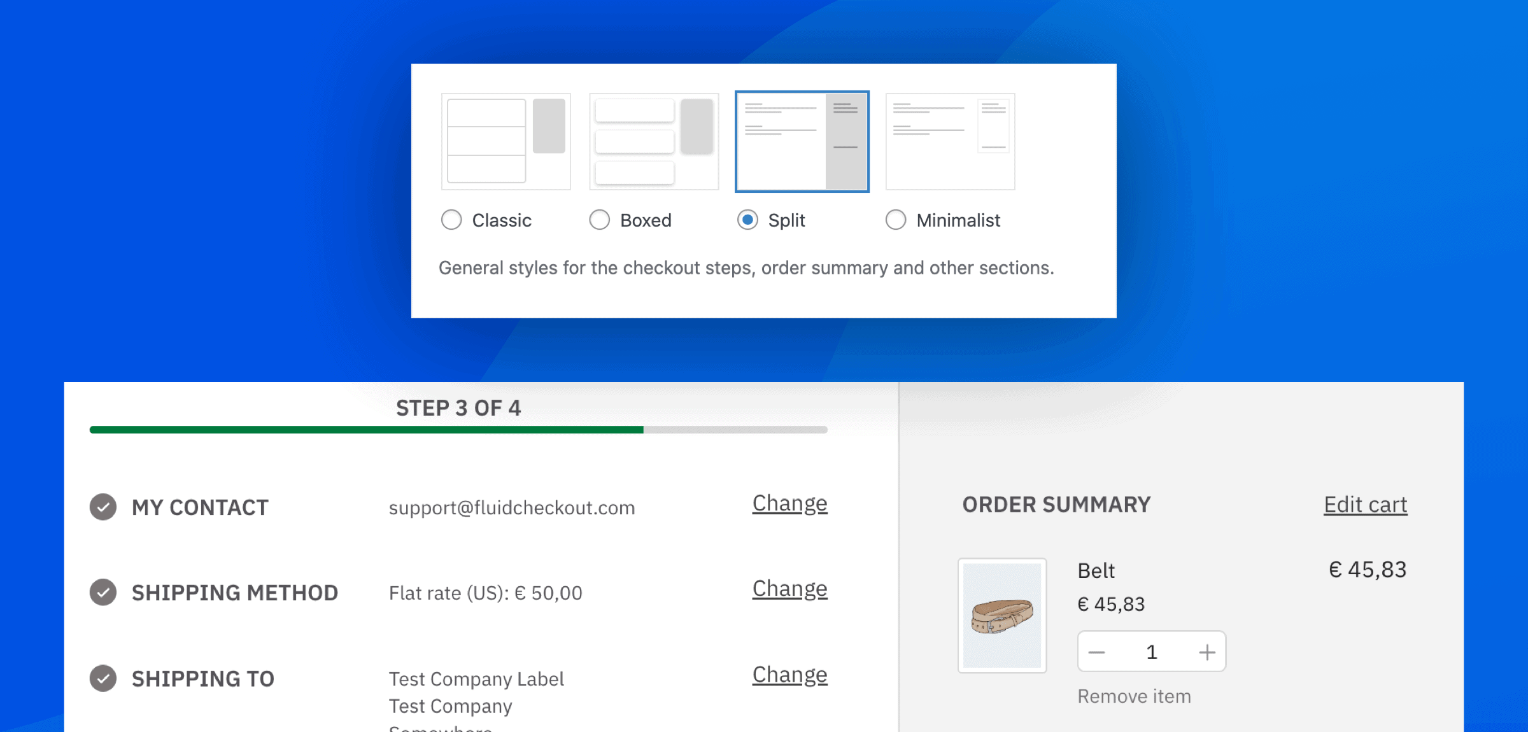Open Change for SHIPPING TO address
The width and height of the screenshot is (1528, 732).
[x=789, y=675]
